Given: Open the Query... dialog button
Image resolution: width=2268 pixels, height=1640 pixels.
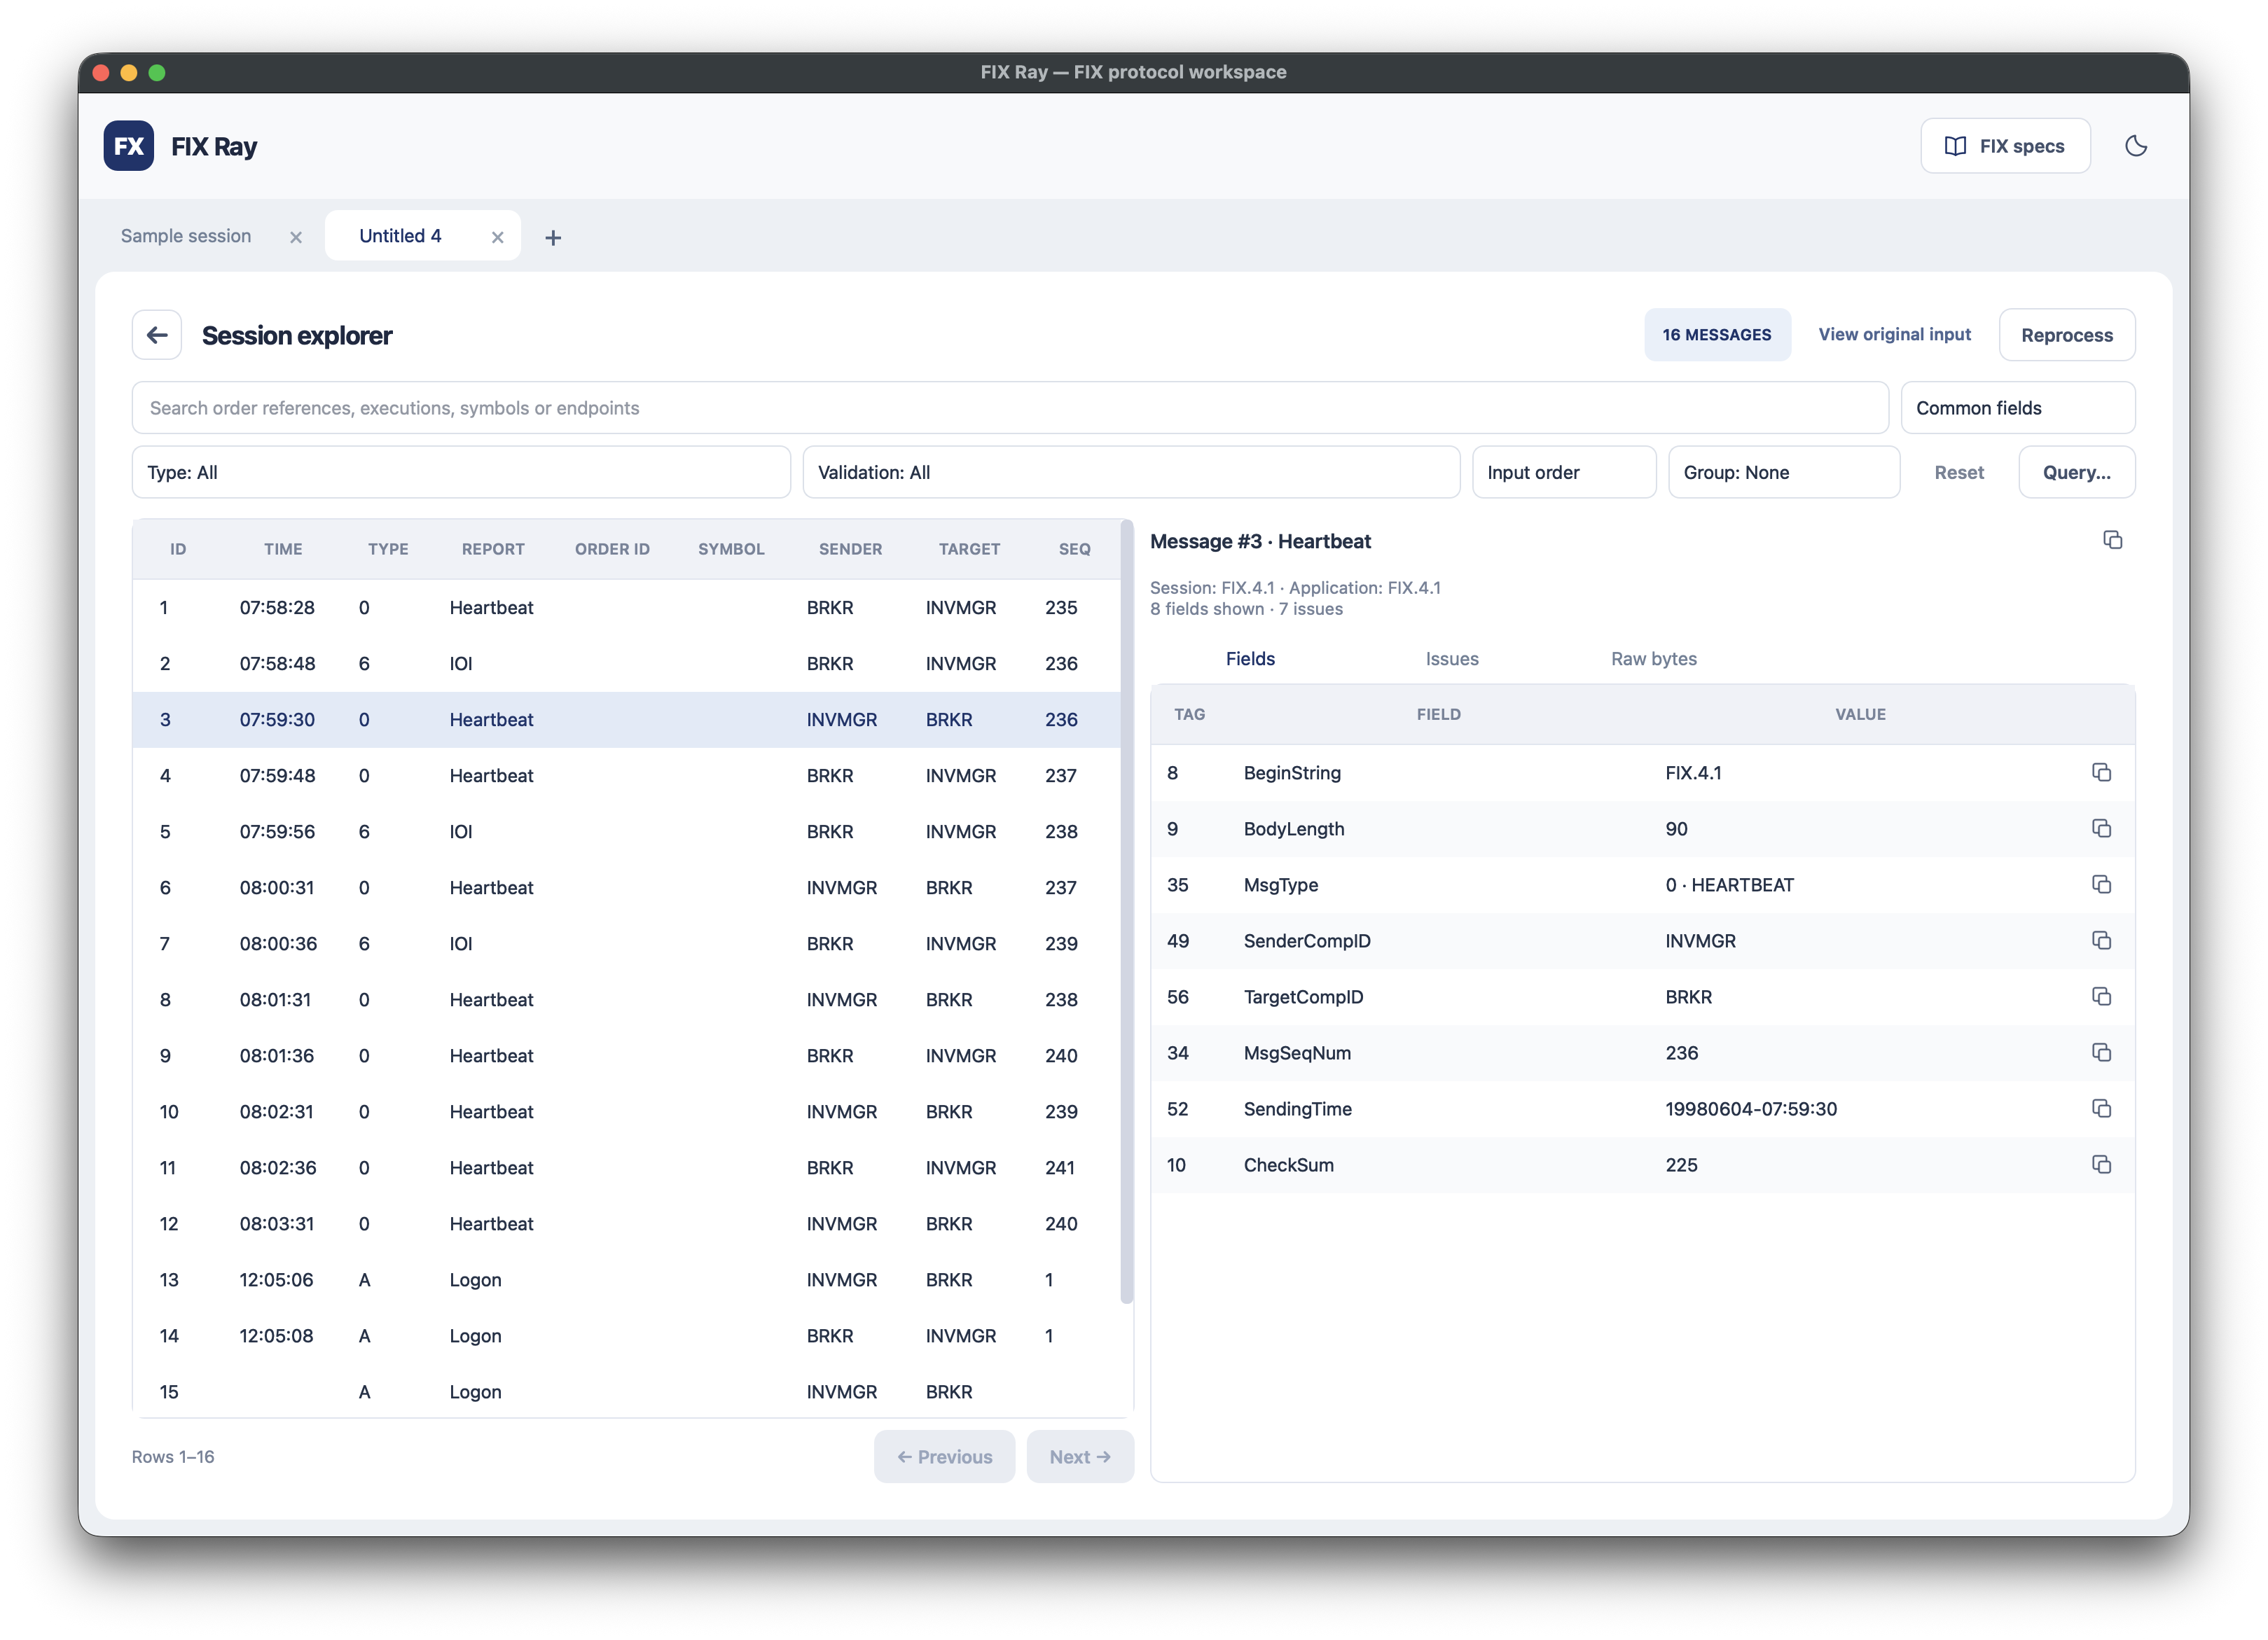Looking at the screenshot, I should [x=2077, y=472].
